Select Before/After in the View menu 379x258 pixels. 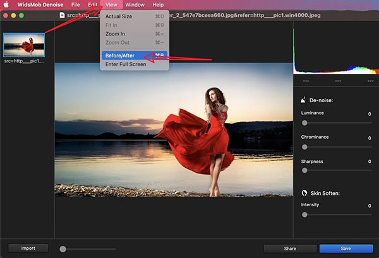click(135, 56)
